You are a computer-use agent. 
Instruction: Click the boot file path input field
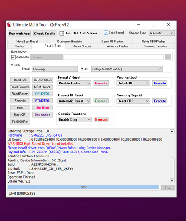click(114, 57)
